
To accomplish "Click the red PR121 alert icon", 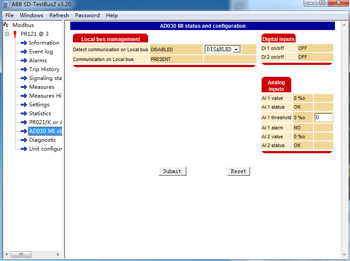I will tap(15, 34).
